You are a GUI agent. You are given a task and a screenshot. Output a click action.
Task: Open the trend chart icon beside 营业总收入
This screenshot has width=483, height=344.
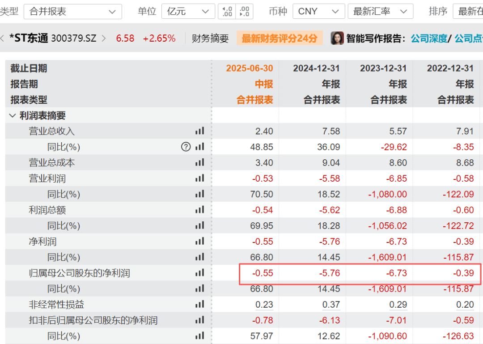click(200, 131)
